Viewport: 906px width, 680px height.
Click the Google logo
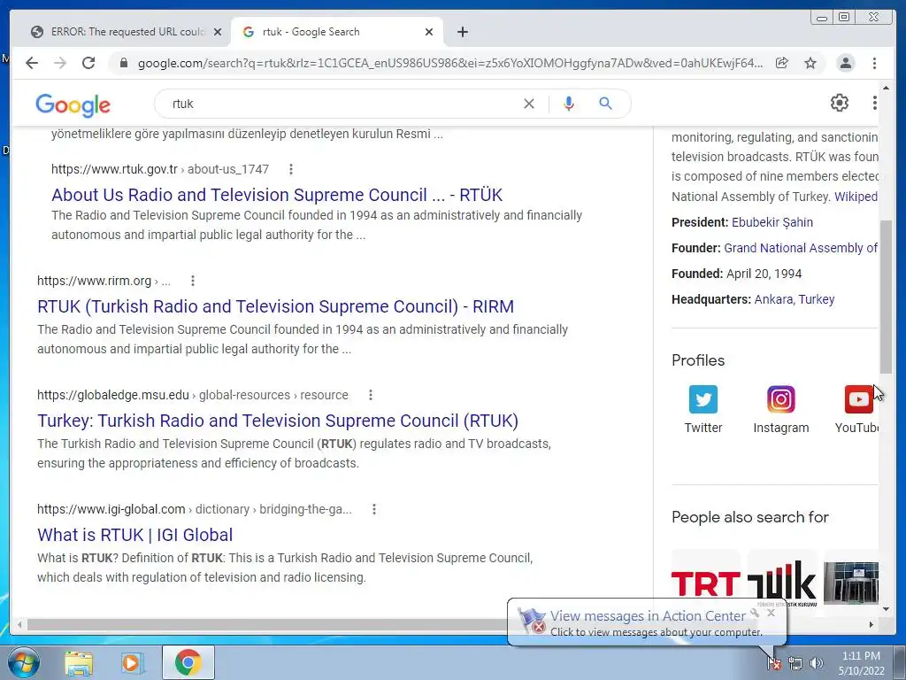click(x=73, y=104)
